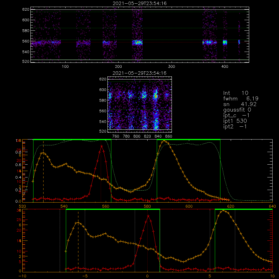279x279 pixels.
Task: Click the red curve's peak in the upper profile plot
Action: coord(102,146)
